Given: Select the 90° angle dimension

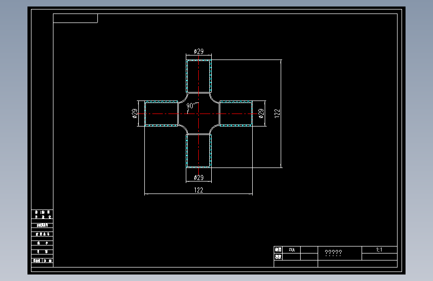Looking at the screenshot, I should tap(191, 105).
